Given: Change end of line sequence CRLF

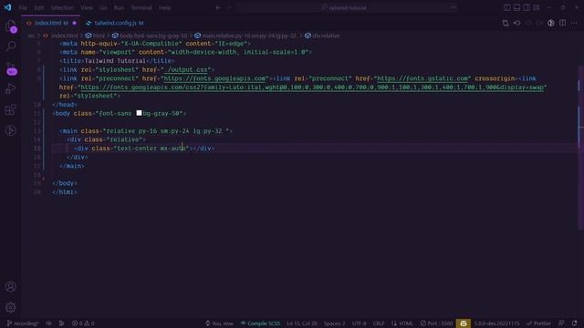Looking at the screenshot, I should [379, 323].
